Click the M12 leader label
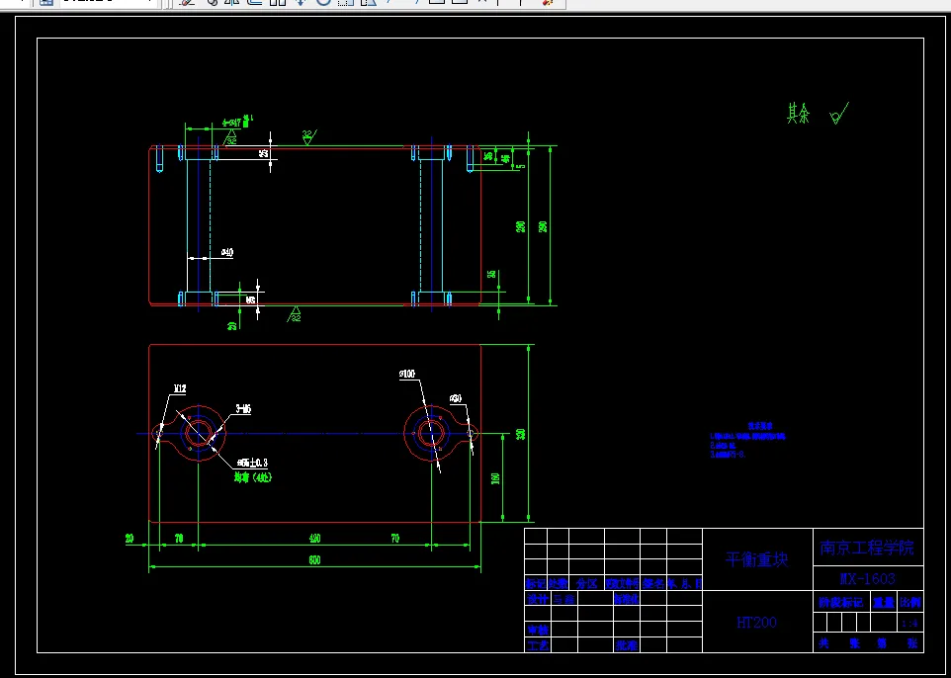This screenshot has height=678, width=951. pos(180,388)
